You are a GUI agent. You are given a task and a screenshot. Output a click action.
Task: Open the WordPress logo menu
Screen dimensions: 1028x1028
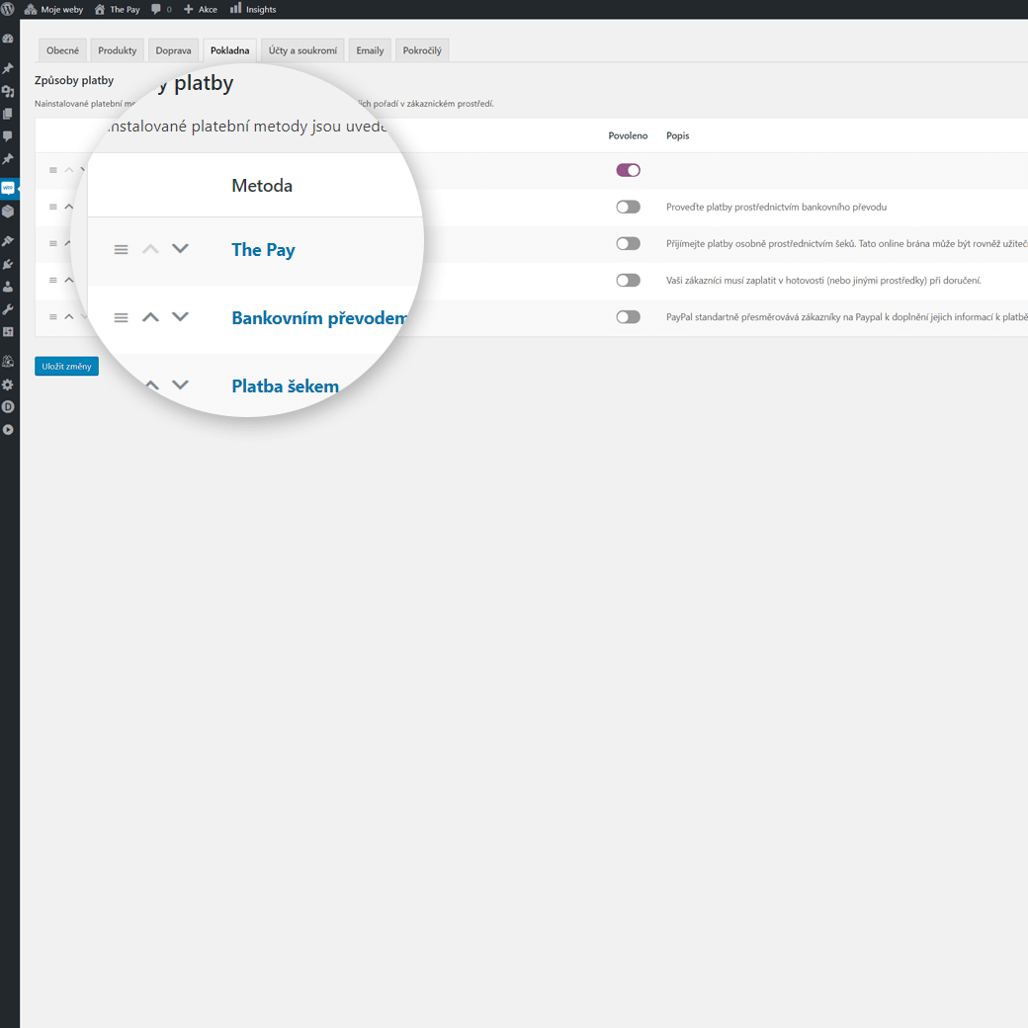tap(8, 9)
